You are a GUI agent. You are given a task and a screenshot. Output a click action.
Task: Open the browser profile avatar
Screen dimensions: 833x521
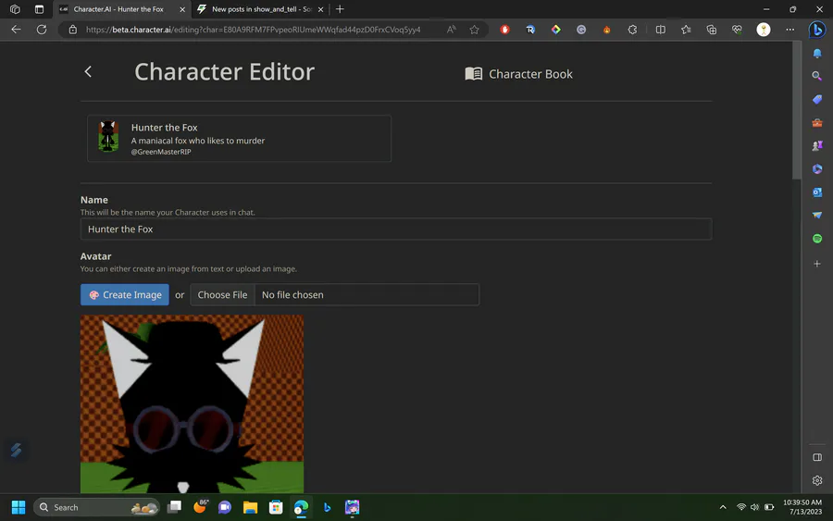click(x=764, y=30)
